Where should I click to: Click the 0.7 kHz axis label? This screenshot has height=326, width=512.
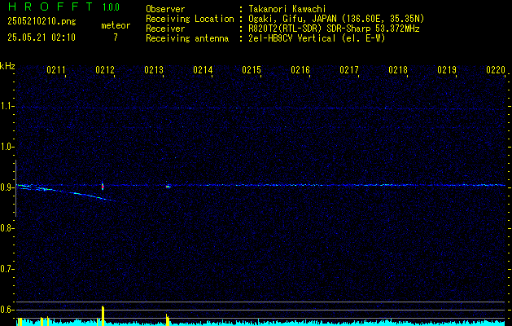pos(7,269)
